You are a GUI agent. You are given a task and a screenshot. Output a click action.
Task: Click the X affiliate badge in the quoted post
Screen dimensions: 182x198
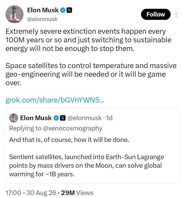[63, 118]
